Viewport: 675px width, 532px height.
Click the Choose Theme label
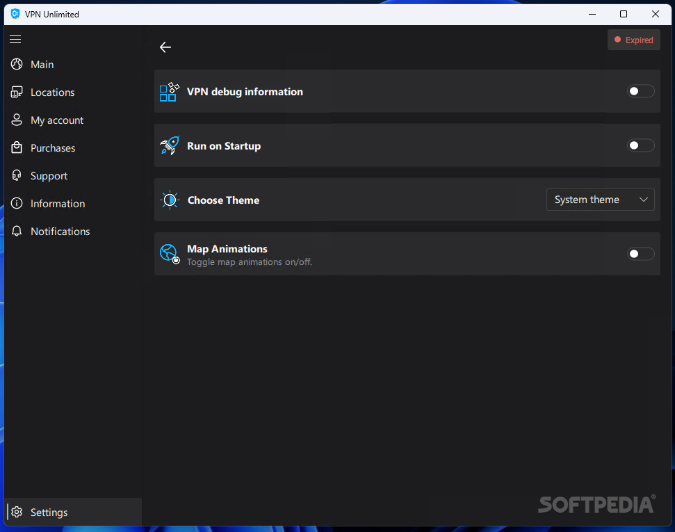[x=223, y=200]
